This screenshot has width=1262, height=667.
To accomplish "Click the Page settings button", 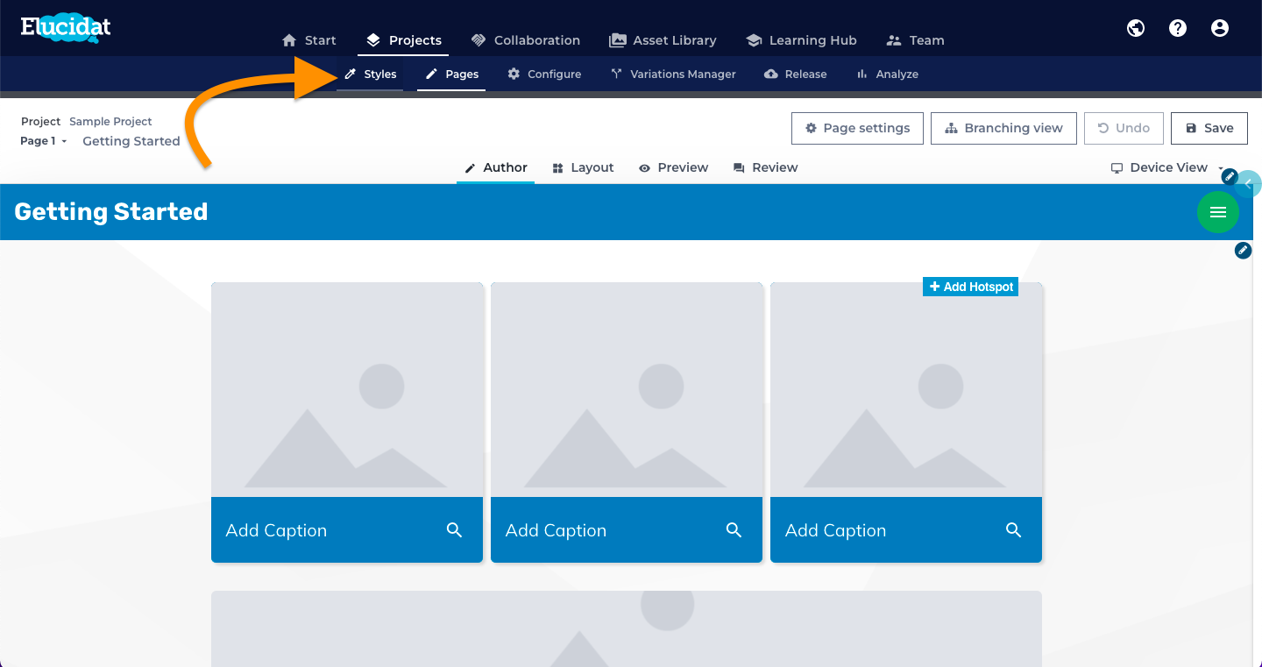I will [x=857, y=128].
